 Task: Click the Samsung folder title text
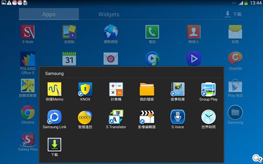(x=54, y=74)
